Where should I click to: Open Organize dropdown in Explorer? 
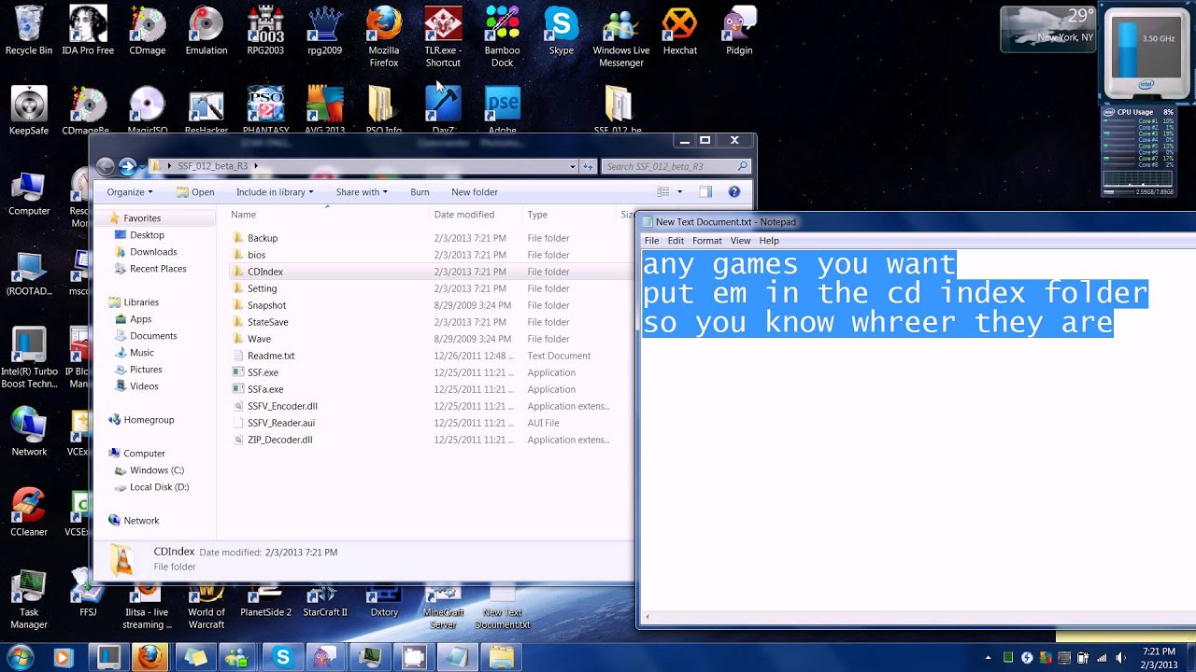[x=130, y=192]
